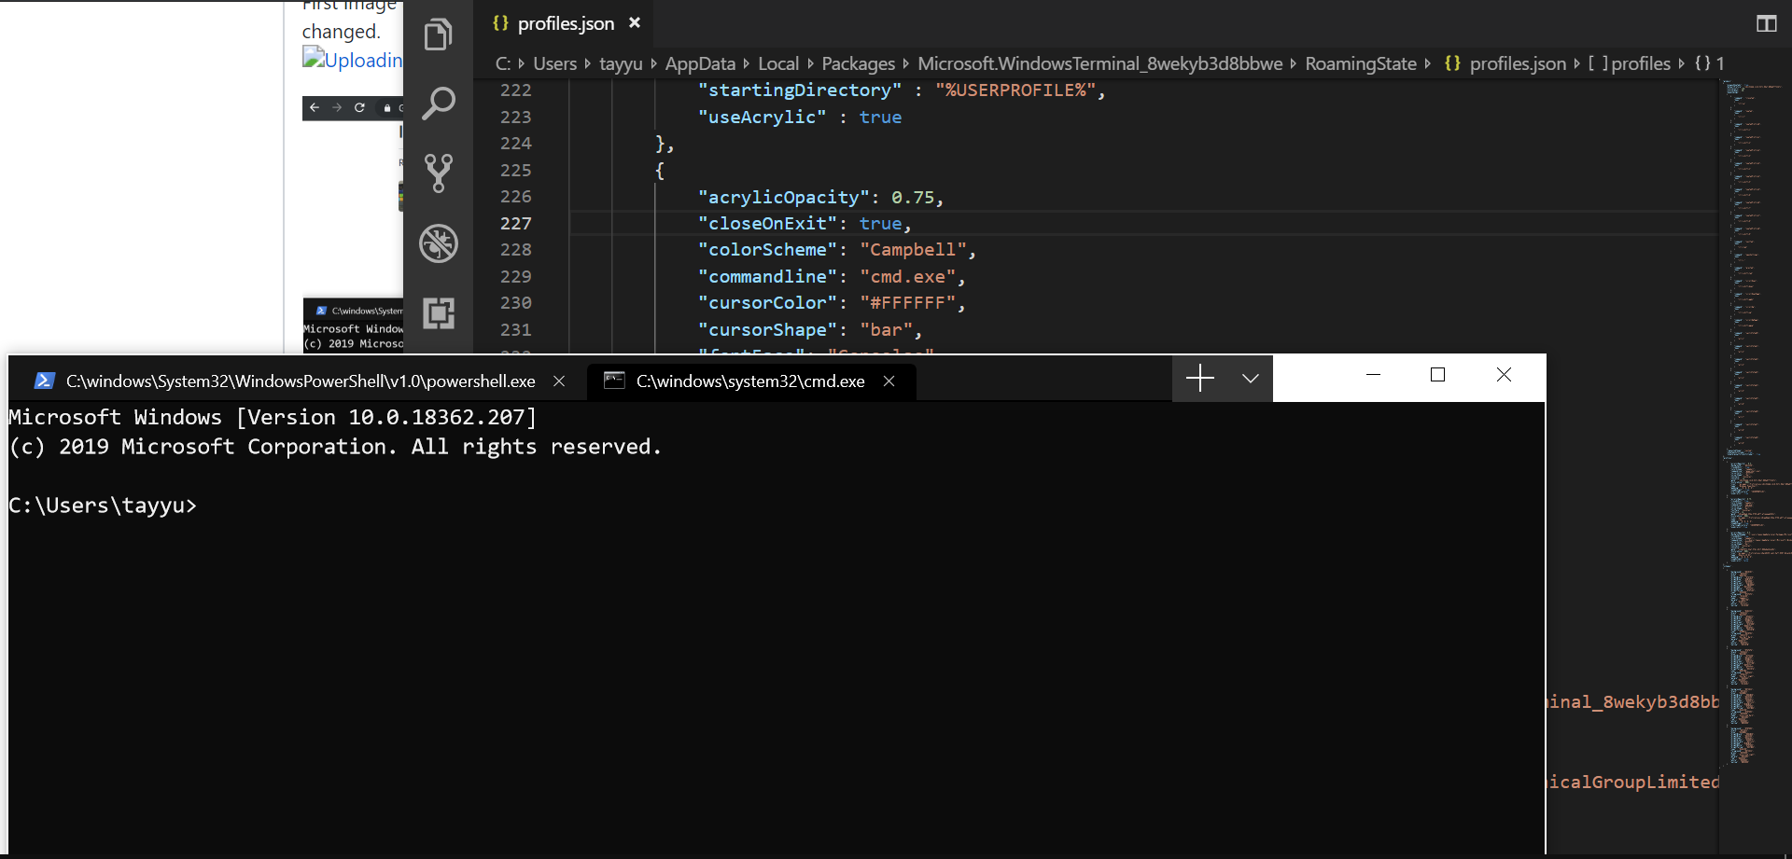Expand the RoamingState breadcrumb item
Viewport: 1792px width, 859px height.
pyautogui.click(x=1361, y=63)
